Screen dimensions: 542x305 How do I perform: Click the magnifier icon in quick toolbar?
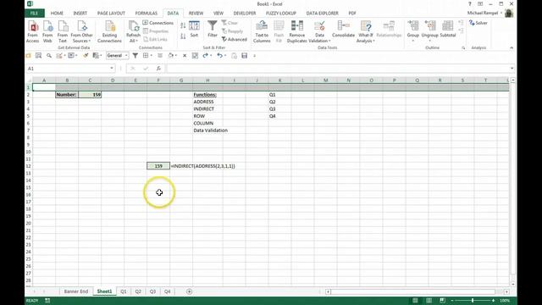(x=49, y=56)
